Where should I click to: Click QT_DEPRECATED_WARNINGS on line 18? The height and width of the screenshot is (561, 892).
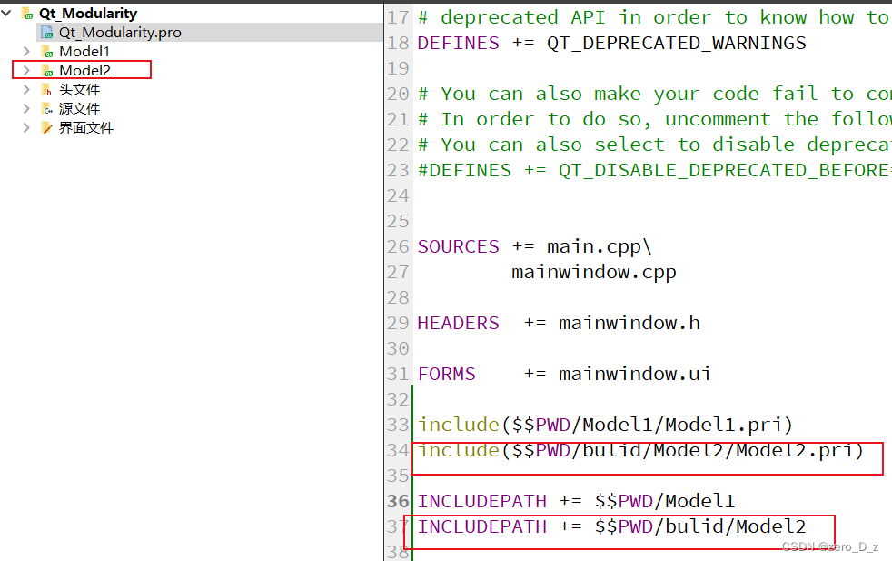tap(677, 43)
